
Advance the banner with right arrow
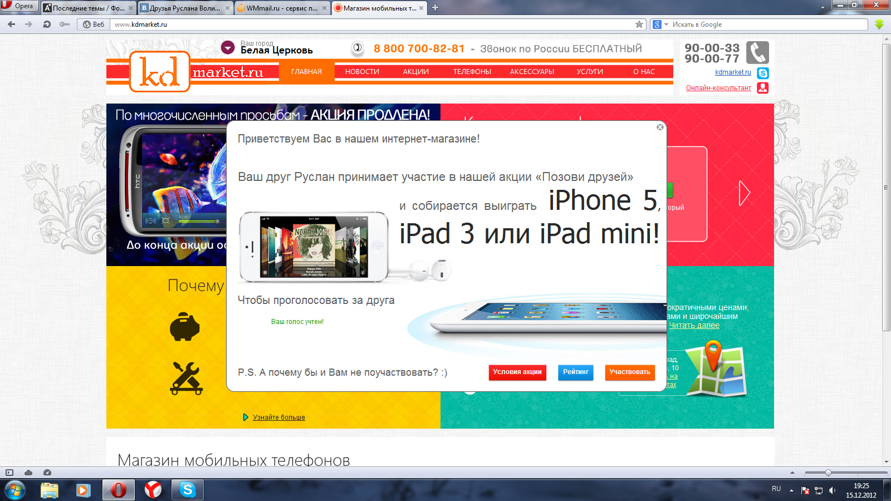pyautogui.click(x=745, y=193)
